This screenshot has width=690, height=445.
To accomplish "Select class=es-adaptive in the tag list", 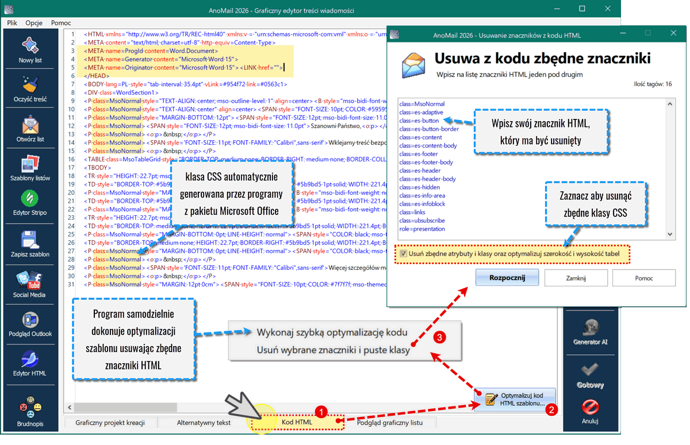I will click(421, 113).
